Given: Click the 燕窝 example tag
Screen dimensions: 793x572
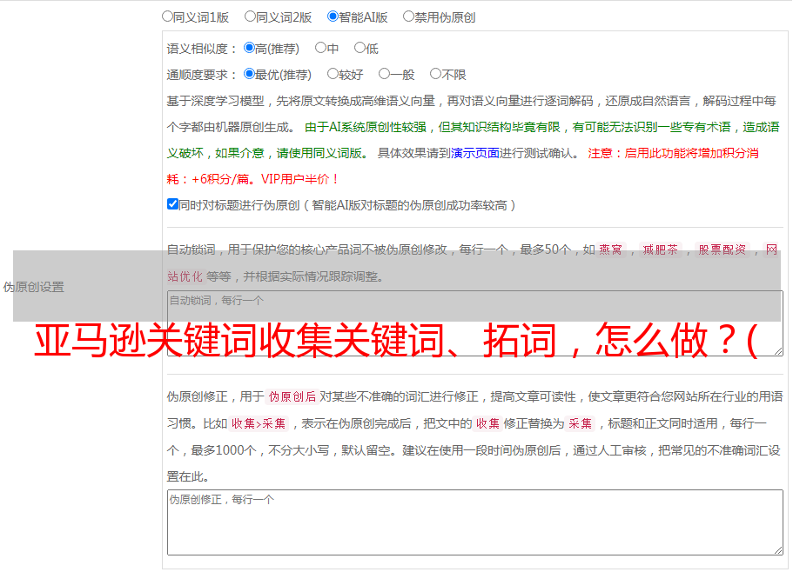Looking at the screenshot, I should point(610,249).
